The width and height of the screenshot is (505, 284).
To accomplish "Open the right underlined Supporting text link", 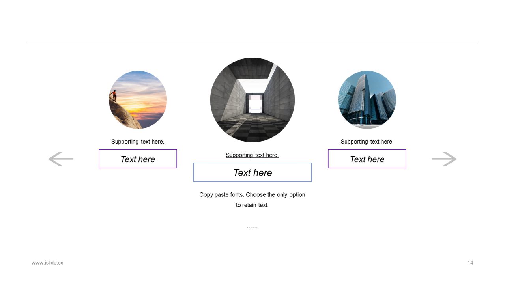I will [x=367, y=142].
